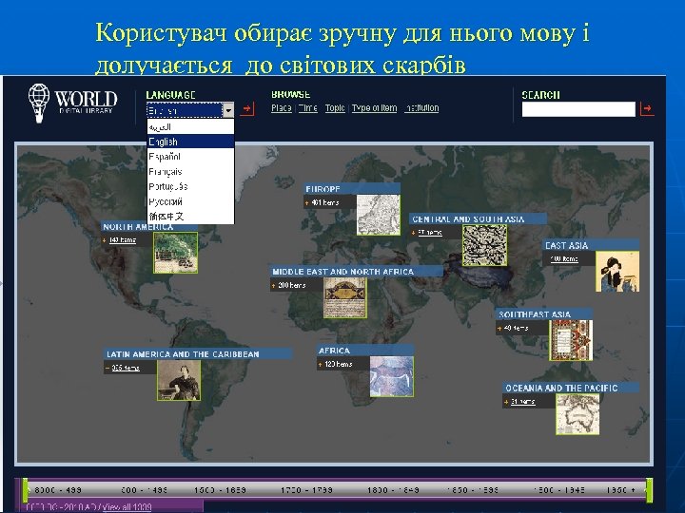Click the red go arrow beside Language

[247, 108]
